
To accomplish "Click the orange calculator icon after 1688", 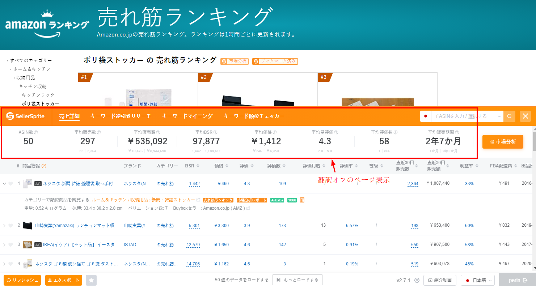I will click(x=302, y=200).
